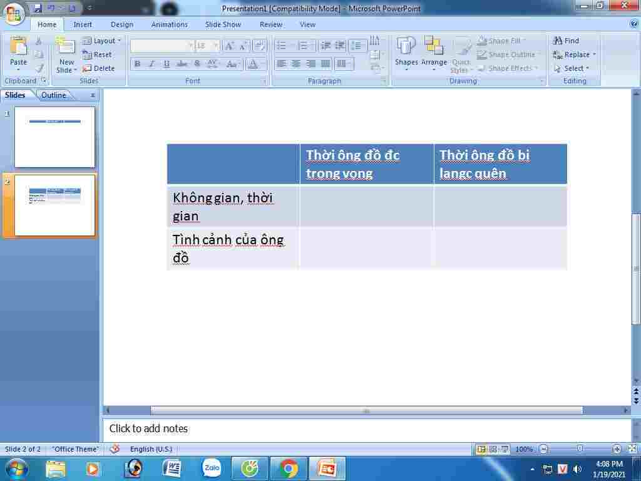This screenshot has height=481, width=641.
Task: Click the Find icon in Editing
Action: tap(566, 41)
